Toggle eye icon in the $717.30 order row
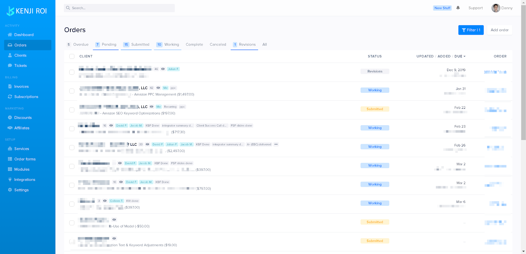The height and width of the screenshot is (254, 526). tap(111, 126)
